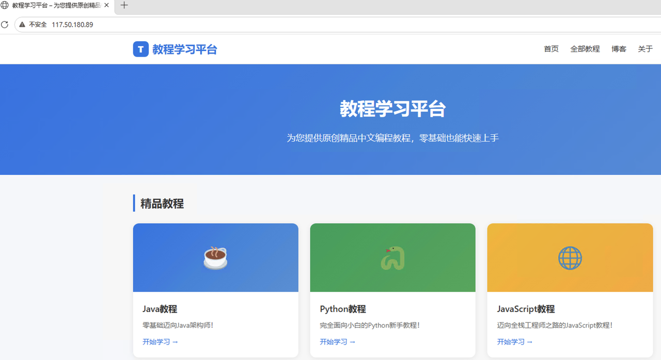The height and width of the screenshot is (360, 661).
Task: Open a new browser tab
Action: [x=124, y=6]
